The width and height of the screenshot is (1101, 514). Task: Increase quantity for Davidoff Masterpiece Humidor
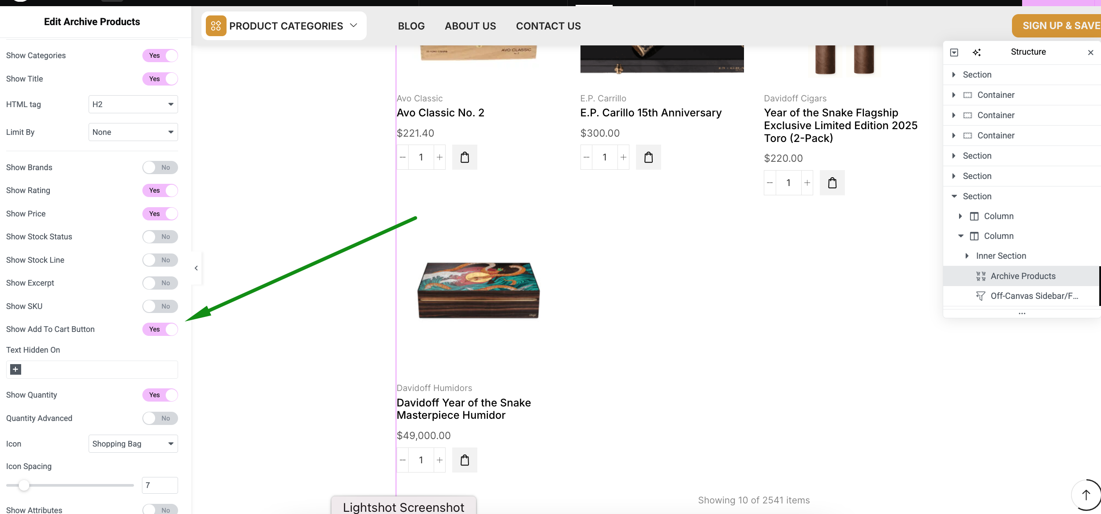[439, 460]
